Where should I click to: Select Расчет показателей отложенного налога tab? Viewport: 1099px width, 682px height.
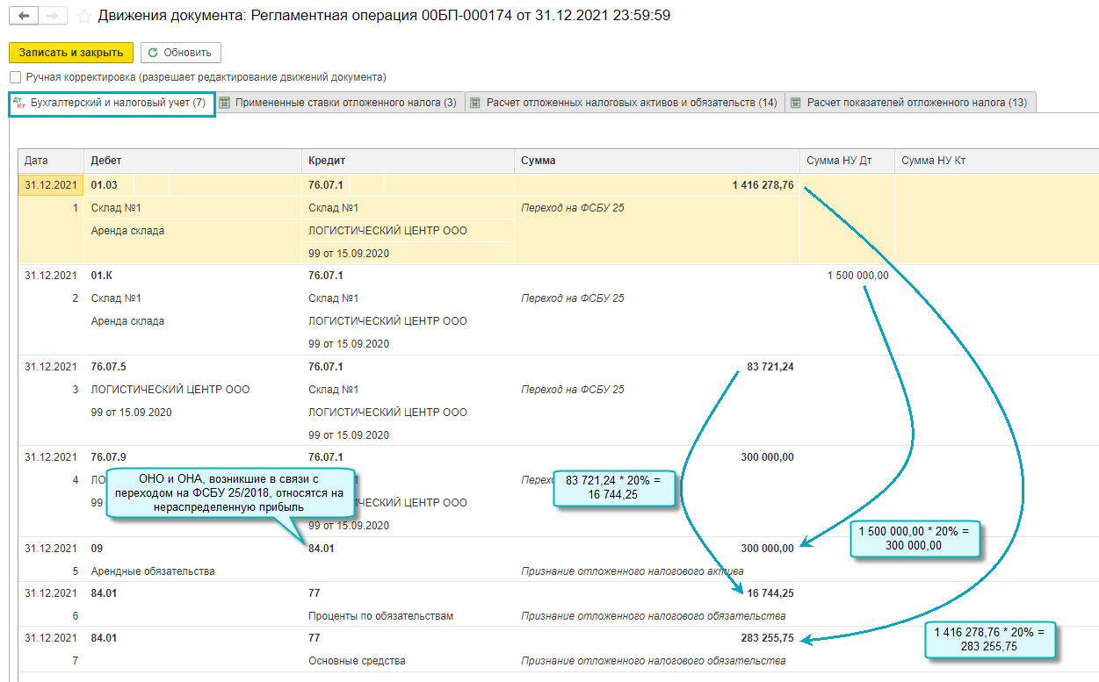[x=909, y=103]
